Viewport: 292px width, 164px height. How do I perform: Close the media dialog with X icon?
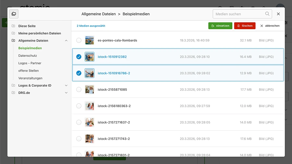(278, 14)
